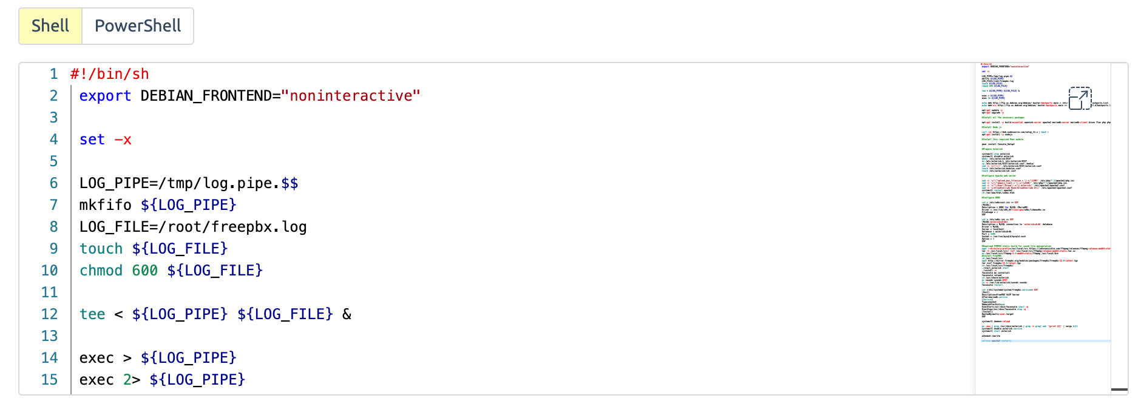Switch to the PowerShell tab
The image size is (1141, 415).
tap(138, 26)
